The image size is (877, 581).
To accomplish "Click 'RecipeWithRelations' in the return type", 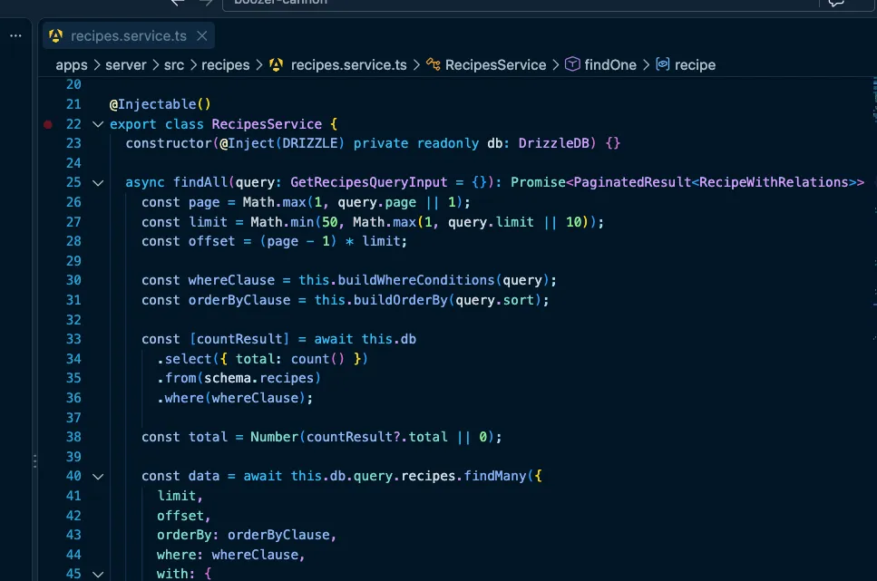I will click(774, 182).
